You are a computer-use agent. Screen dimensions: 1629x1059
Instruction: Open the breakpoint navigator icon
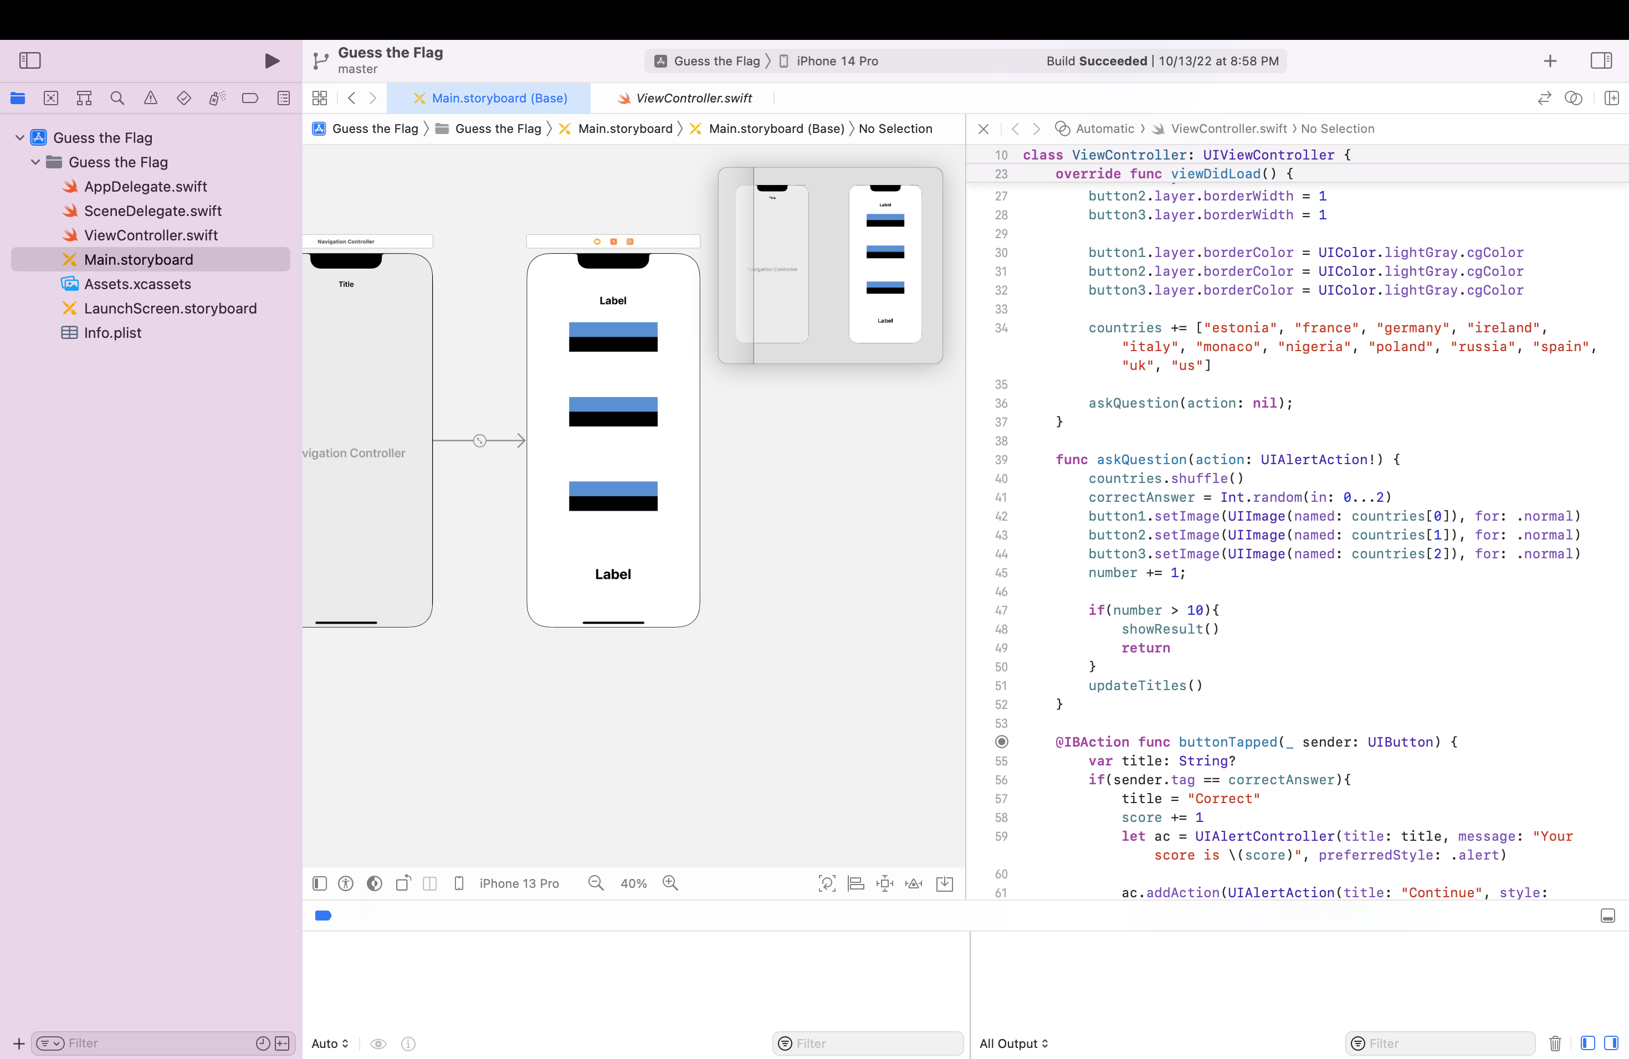tap(250, 98)
